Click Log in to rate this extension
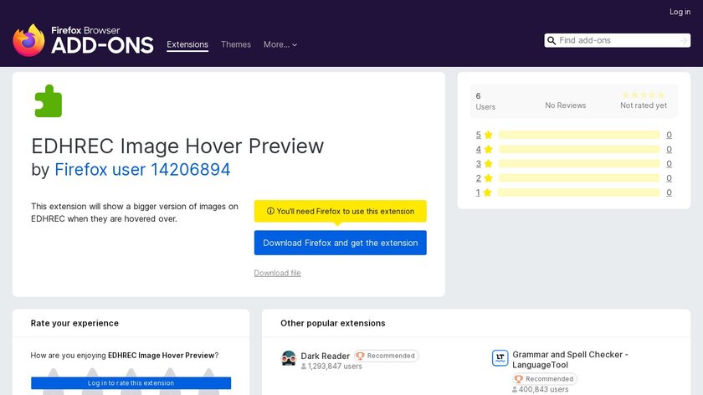The height and width of the screenshot is (395, 703). coord(131,383)
